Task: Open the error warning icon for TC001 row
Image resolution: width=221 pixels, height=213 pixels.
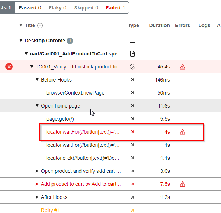Action: click(x=183, y=67)
